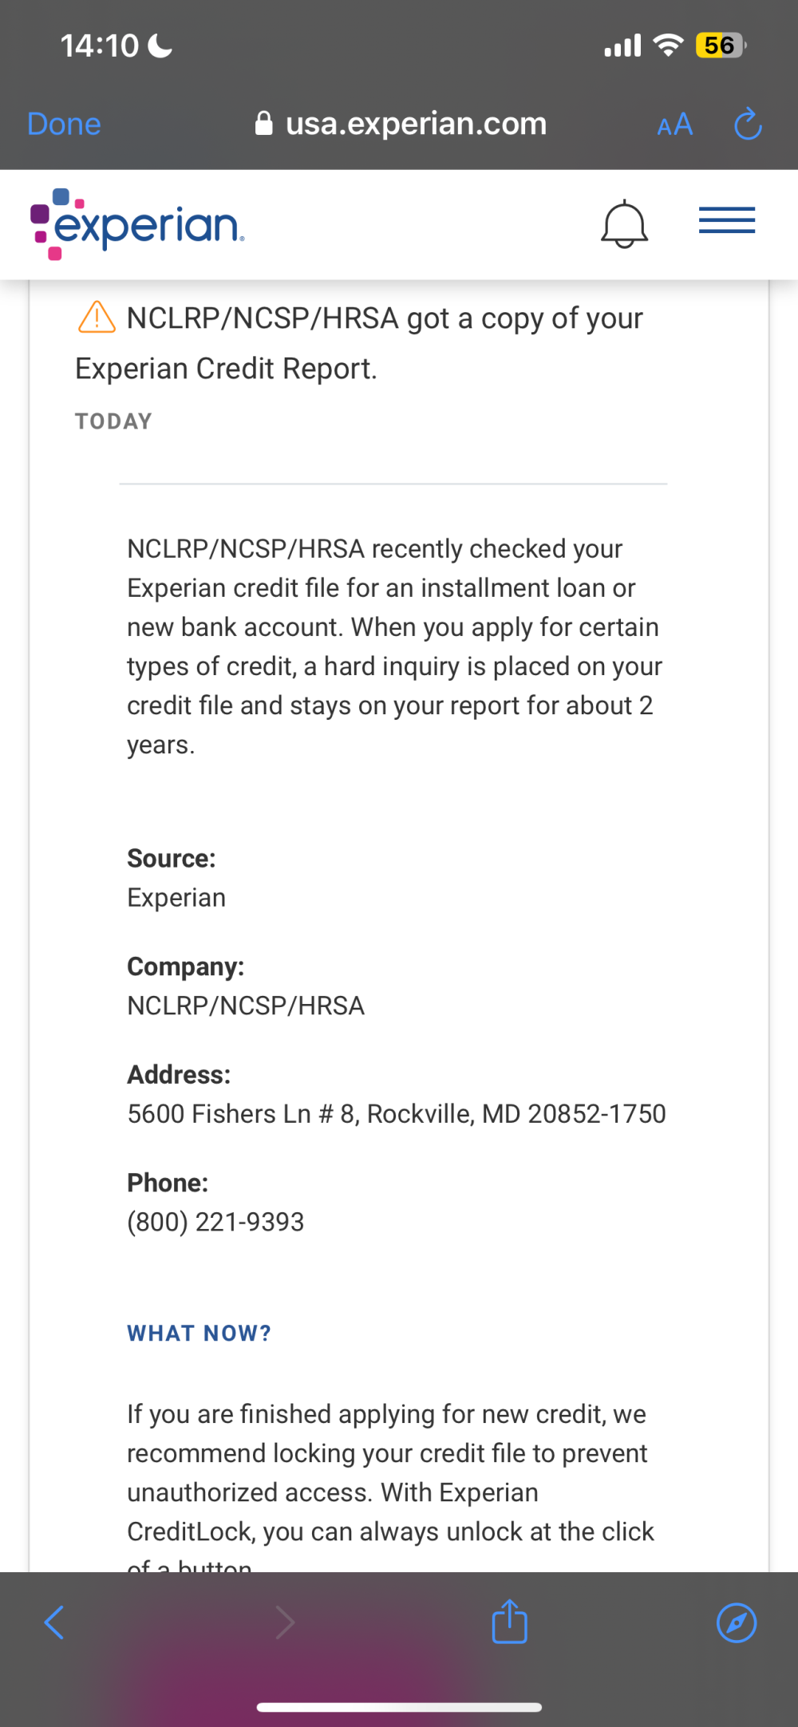This screenshot has height=1727, width=798.
Task: Tap the home indicator bar
Action: 399,1707
